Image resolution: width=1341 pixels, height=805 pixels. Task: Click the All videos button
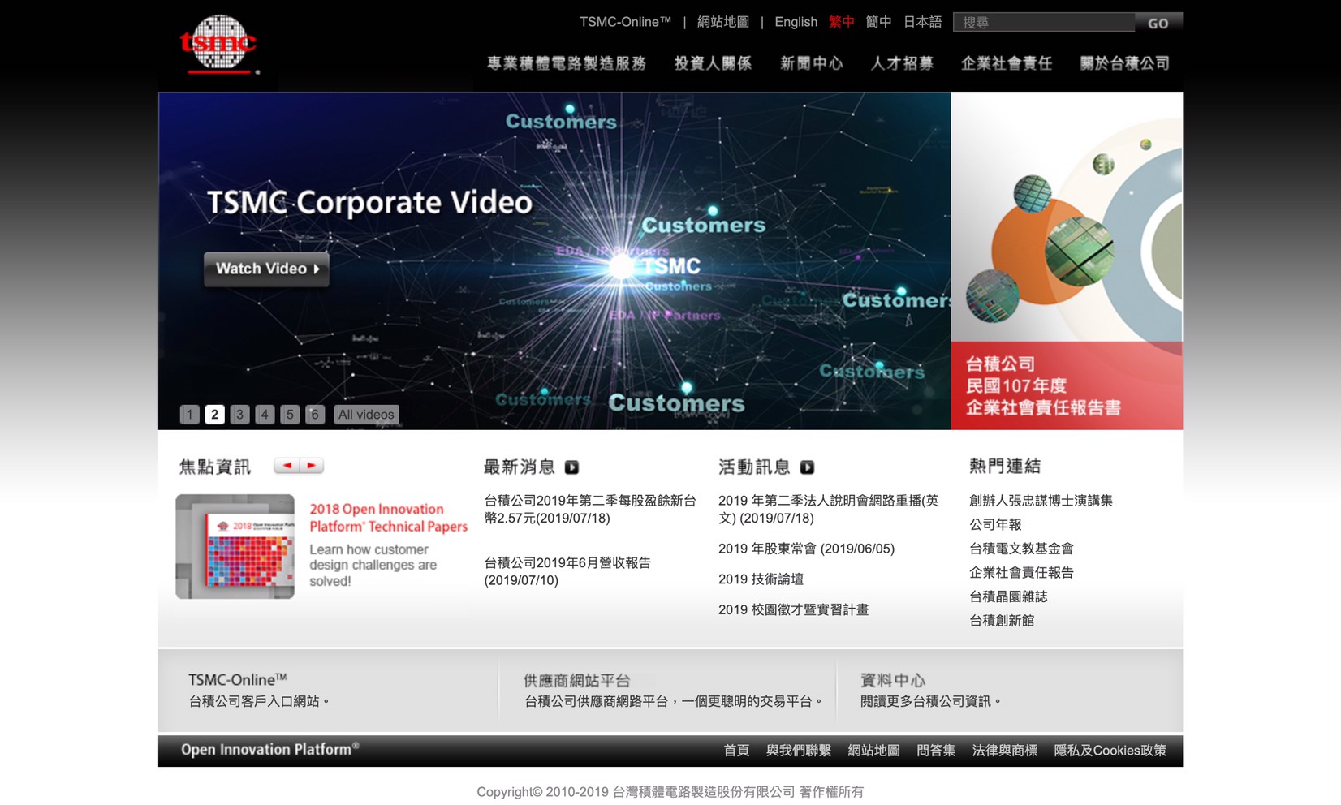coord(366,415)
